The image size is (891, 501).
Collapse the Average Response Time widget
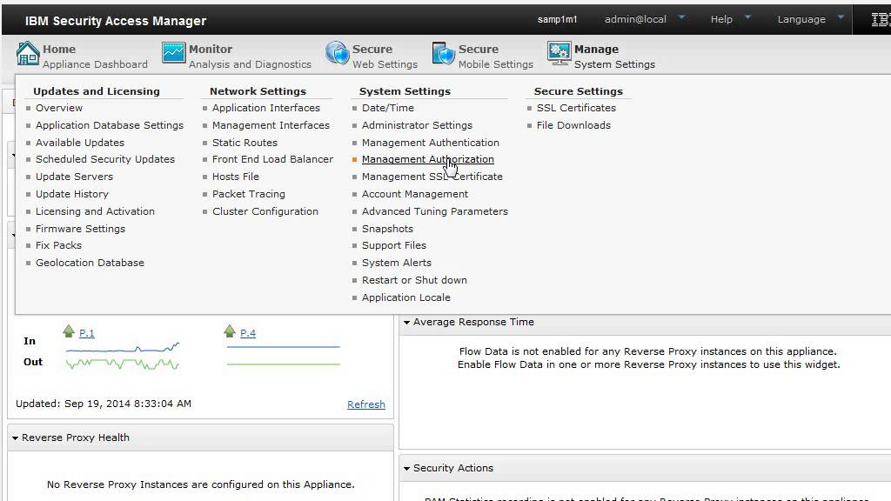coord(407,322)
